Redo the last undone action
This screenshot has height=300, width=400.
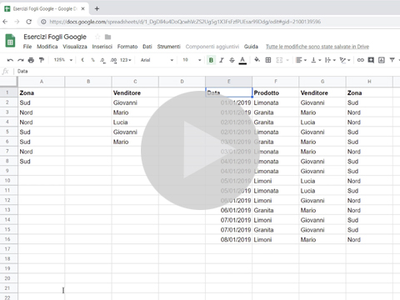pyautogui.click(x=21, y=60)
